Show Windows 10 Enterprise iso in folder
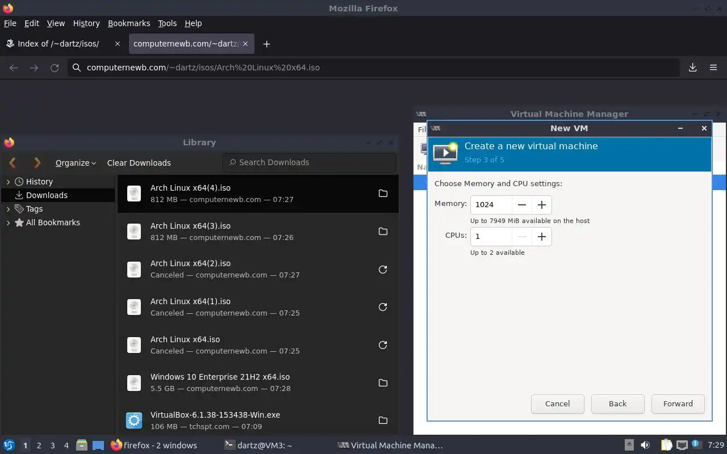 383,383
